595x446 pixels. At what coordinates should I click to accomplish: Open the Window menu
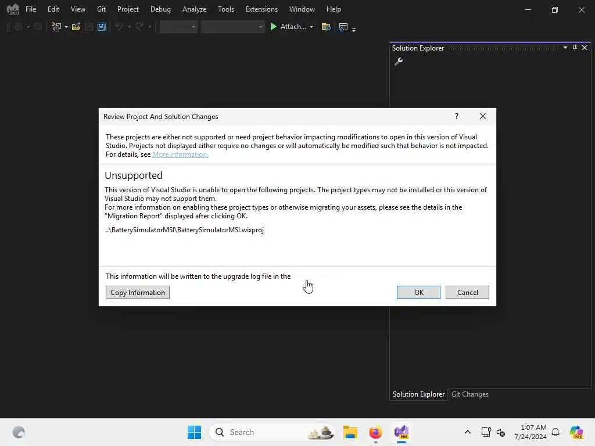tap(302, 9)
